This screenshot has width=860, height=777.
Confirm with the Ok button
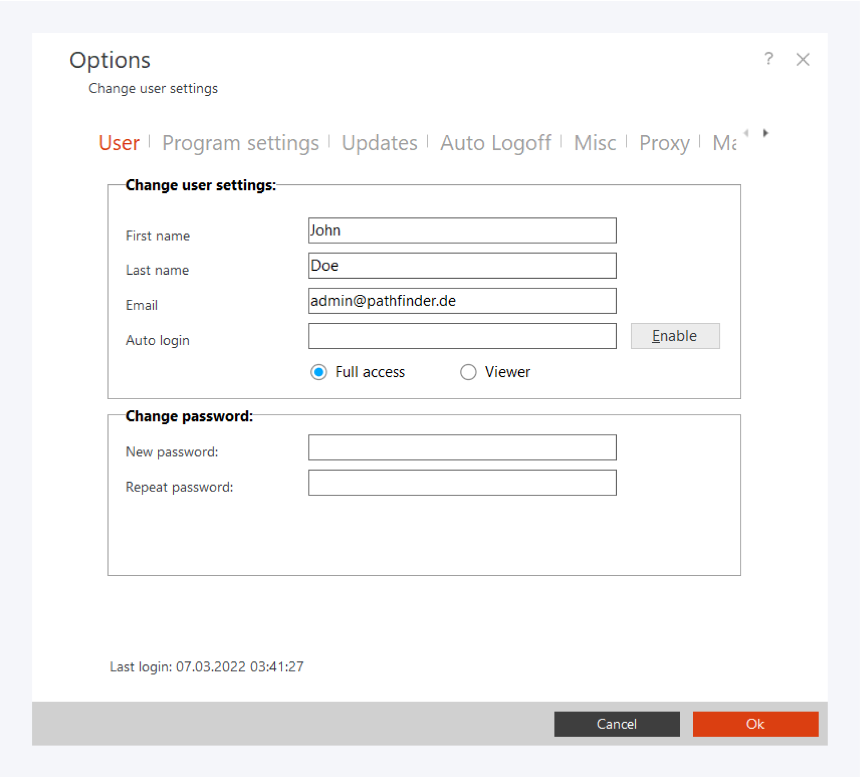[x=755, y=724]
